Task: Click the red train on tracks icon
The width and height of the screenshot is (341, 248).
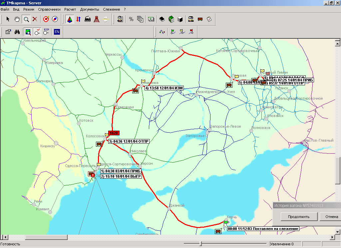Action: tap(97, 19)
